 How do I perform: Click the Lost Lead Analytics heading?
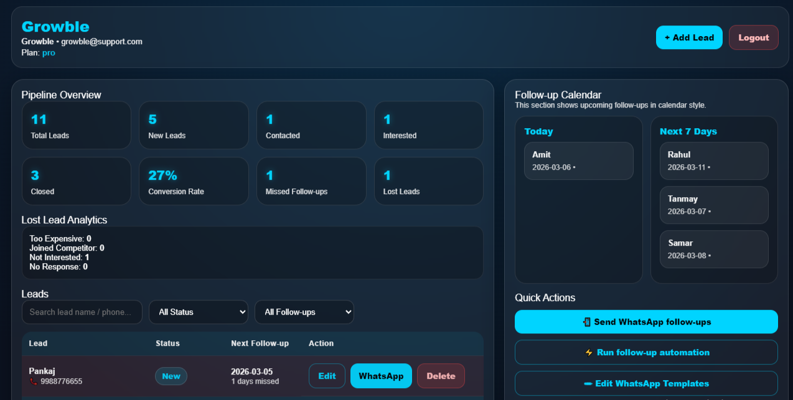(64, 220)
